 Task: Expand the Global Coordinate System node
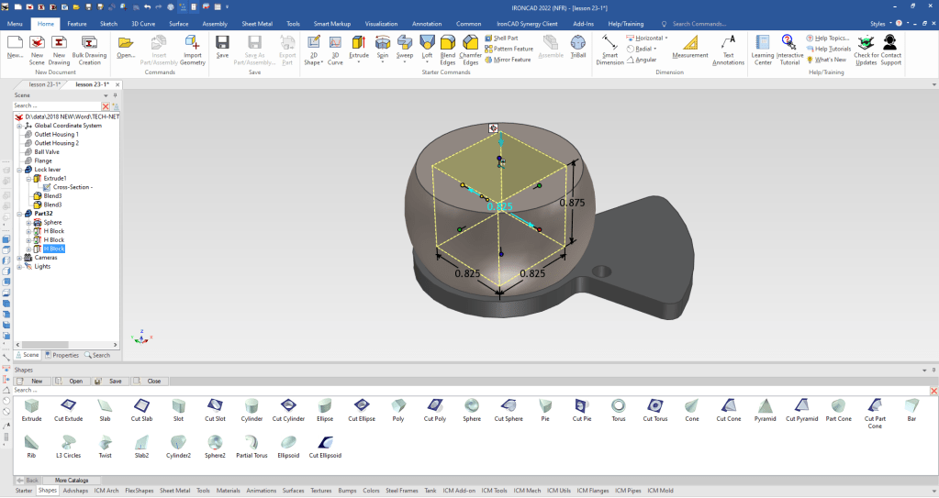[x=18, y=126]
